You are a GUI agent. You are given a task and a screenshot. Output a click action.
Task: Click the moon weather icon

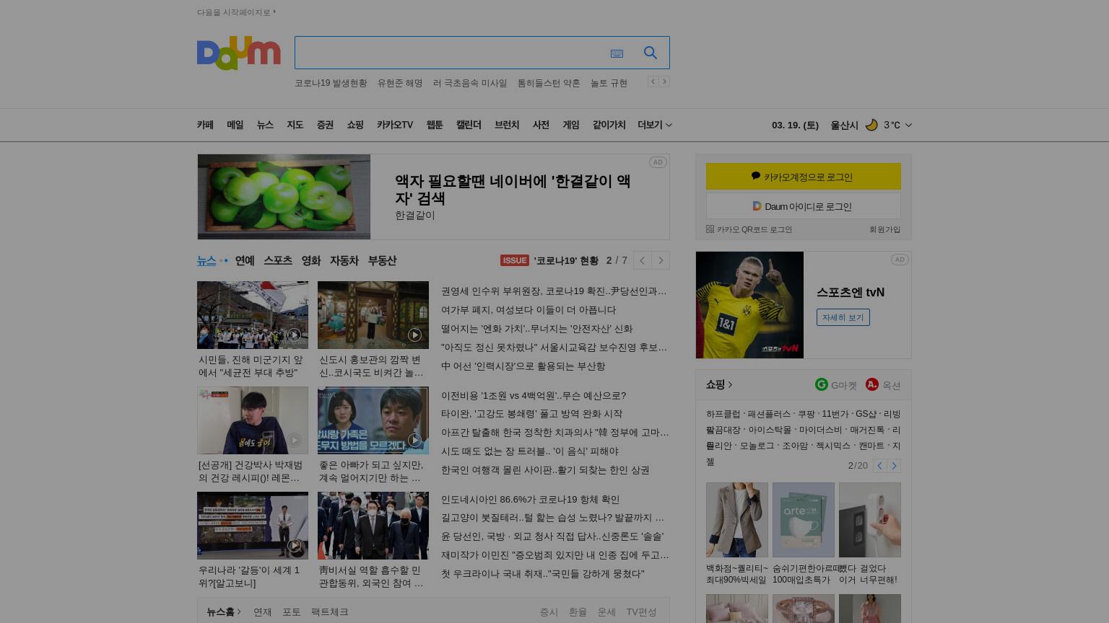[871, 125]
